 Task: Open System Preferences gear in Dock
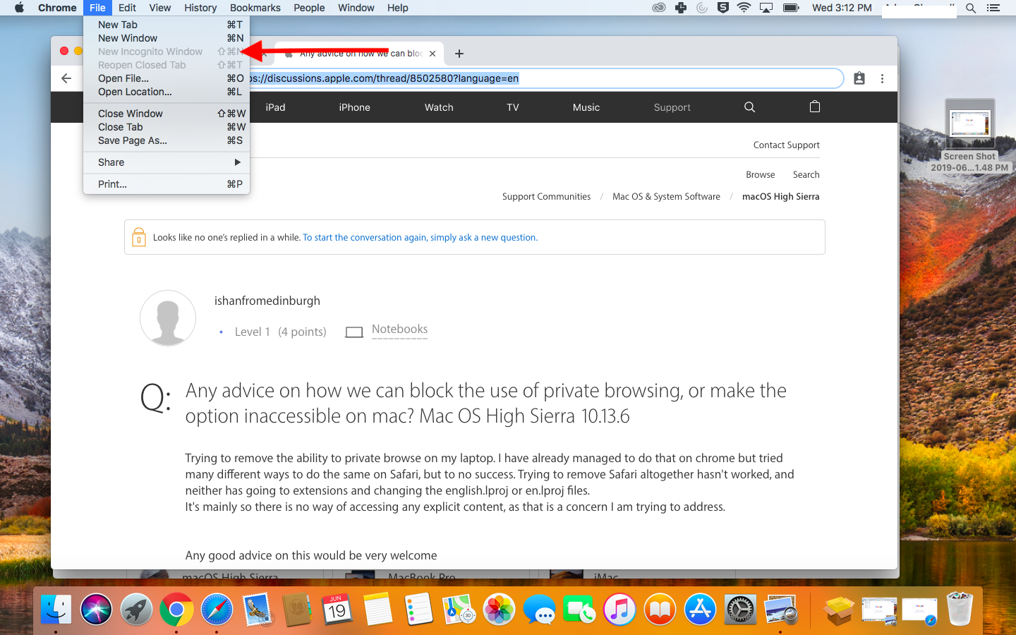(x=740, y=610)
